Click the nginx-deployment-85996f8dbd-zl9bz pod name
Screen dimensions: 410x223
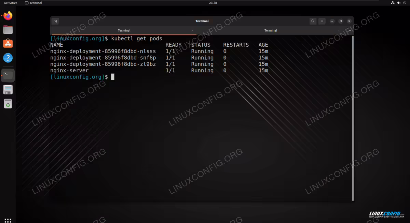(x=103, y=64)
